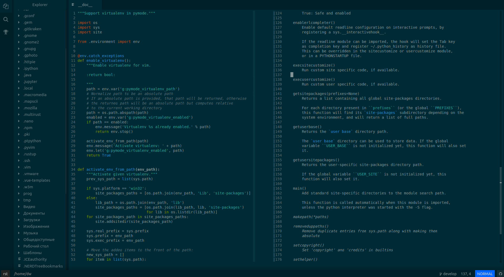Select the Документы folder
Viewport: 504px width, 277px height.
[34, 213]
